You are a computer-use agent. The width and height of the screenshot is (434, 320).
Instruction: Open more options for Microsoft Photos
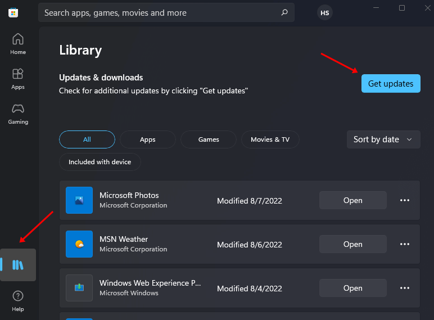click(405, 200)
